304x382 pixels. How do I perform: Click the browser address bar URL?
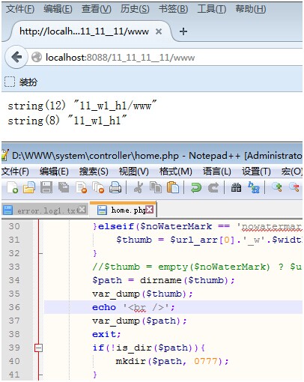[120, 58]
